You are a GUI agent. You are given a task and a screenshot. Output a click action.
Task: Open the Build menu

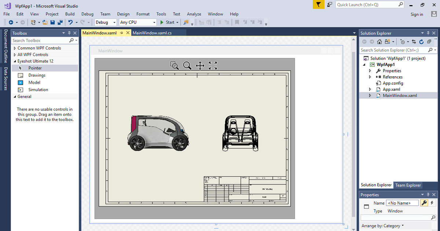(70, 14)
